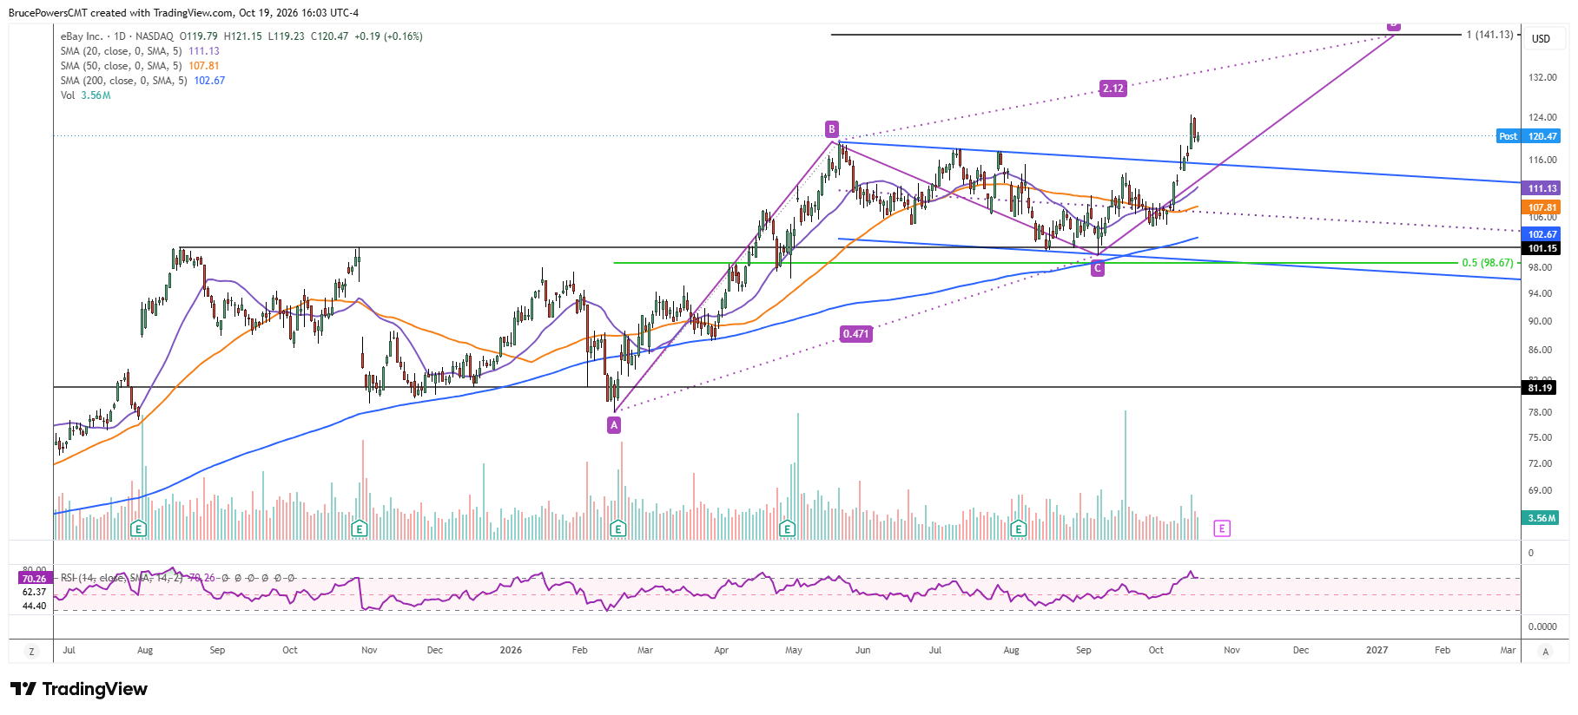This screenshot has height=715, width=1578.
Task: Click the 62.37 RSI scale value
Action: [34, 592]
